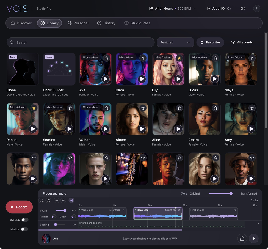
Task: Select the Library tab
Action: tap(49, 23)
